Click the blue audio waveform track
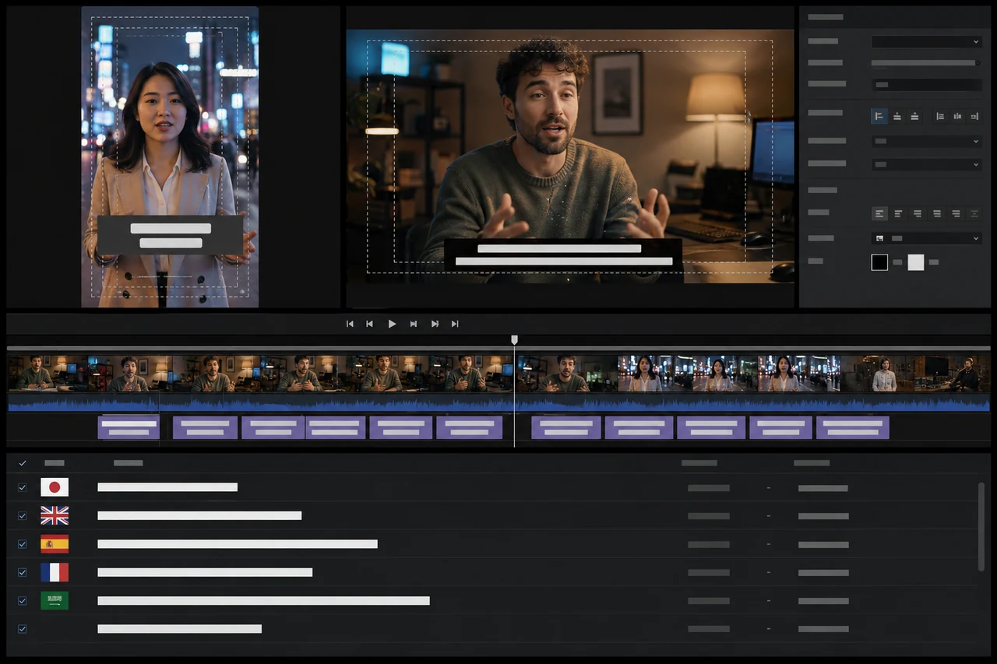Image resolution: width=997 pixels, height=664 pixels. click(498, 403)
